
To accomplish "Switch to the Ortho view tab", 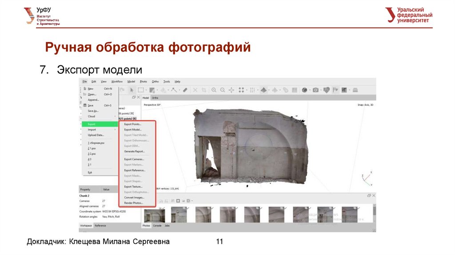I will pyautogui.click(x=155, y=97).
